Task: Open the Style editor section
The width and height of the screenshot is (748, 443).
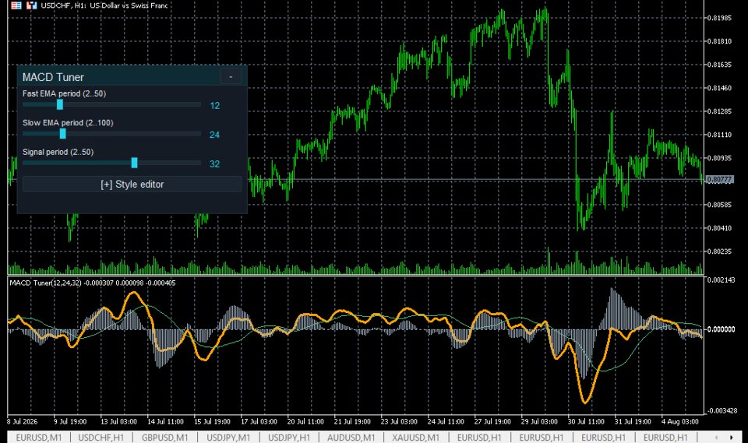Action: coord(132,184)
